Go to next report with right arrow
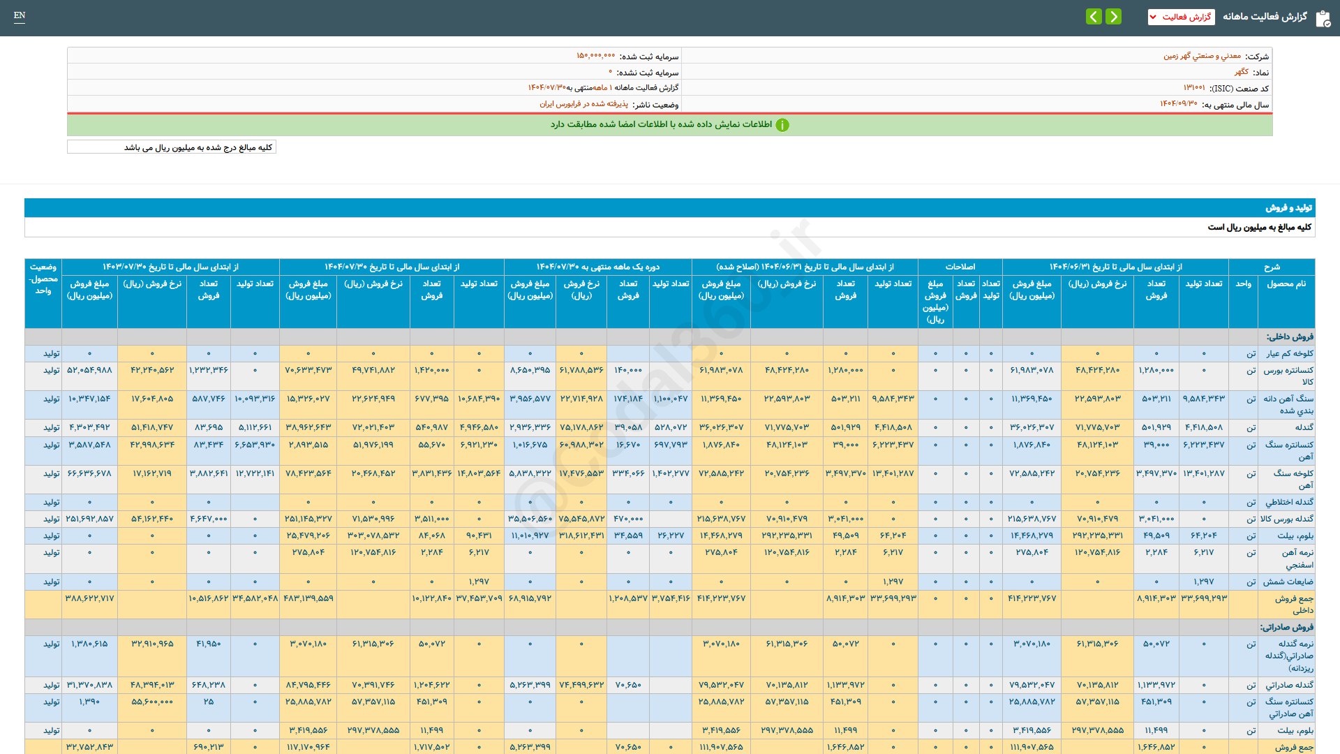Viewport: 1340px width, 754px height. click(1114, 16)
